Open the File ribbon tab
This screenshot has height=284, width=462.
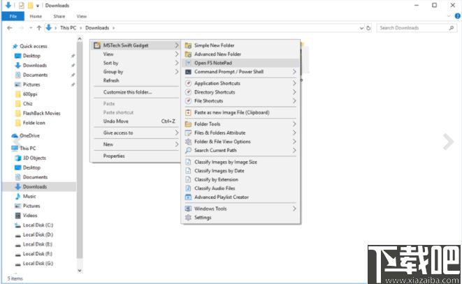[x=13, y=16]
